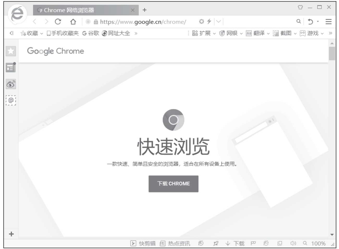This screenshot has width=339, height=249.
Task: Open 下载 downloads in status bar
Action: [235, 244]
